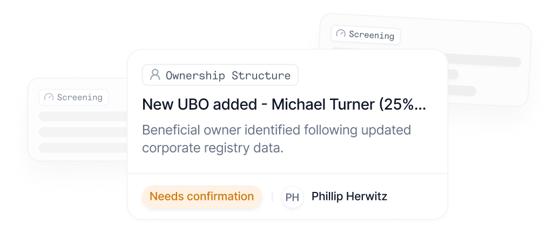Click the card footer right of Phillip Herwitz
The height and width of the screenshot is (226, 560).
tap(416, 197)
